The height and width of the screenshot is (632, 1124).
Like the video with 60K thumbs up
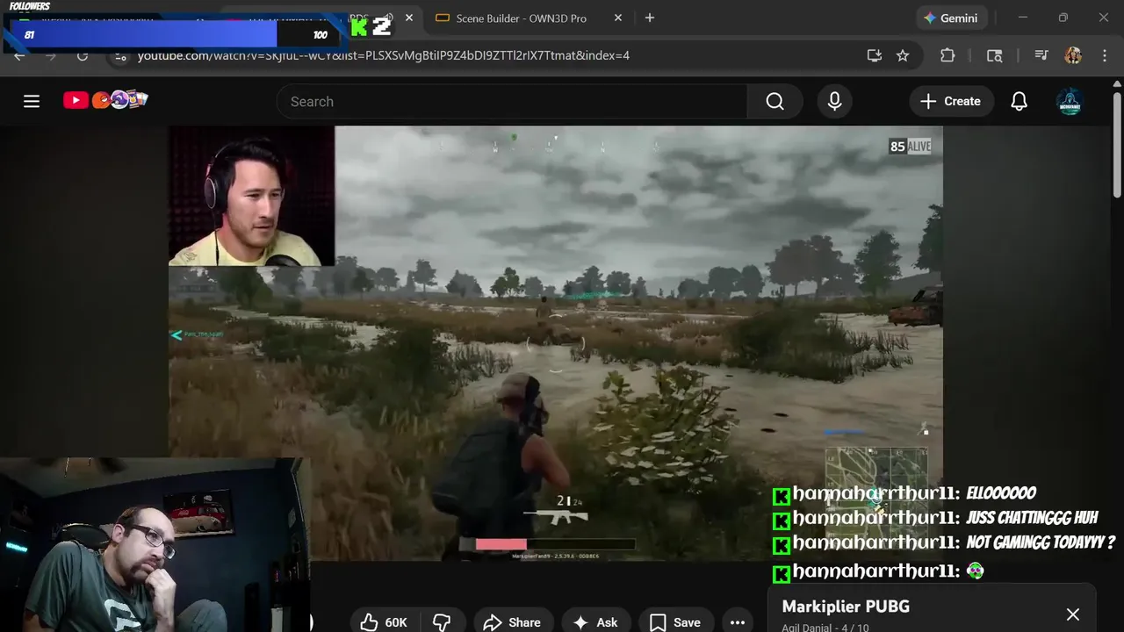pos(384,621)
